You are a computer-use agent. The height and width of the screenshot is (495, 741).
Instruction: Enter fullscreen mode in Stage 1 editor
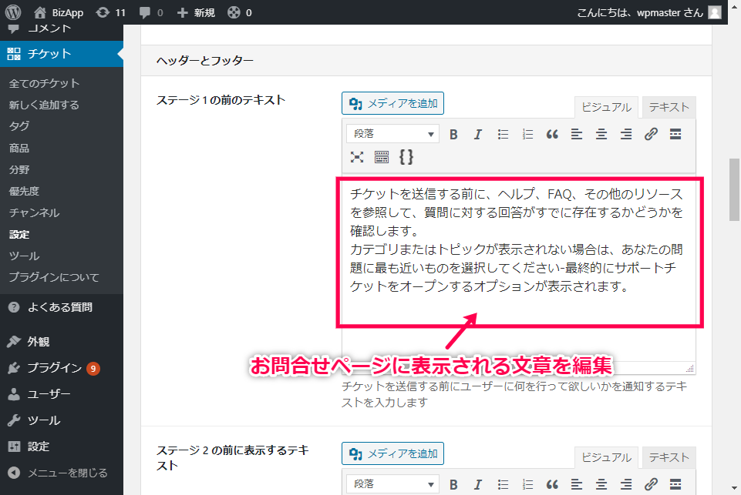pos(357,157)
